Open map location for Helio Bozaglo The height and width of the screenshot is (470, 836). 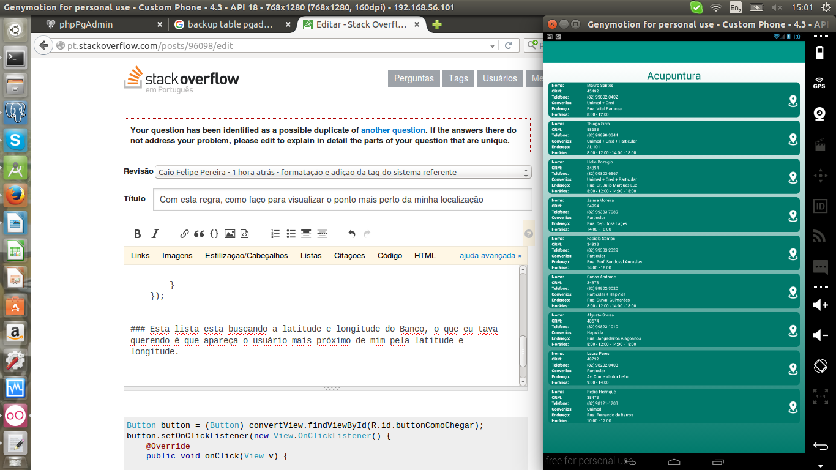(793, 177)
